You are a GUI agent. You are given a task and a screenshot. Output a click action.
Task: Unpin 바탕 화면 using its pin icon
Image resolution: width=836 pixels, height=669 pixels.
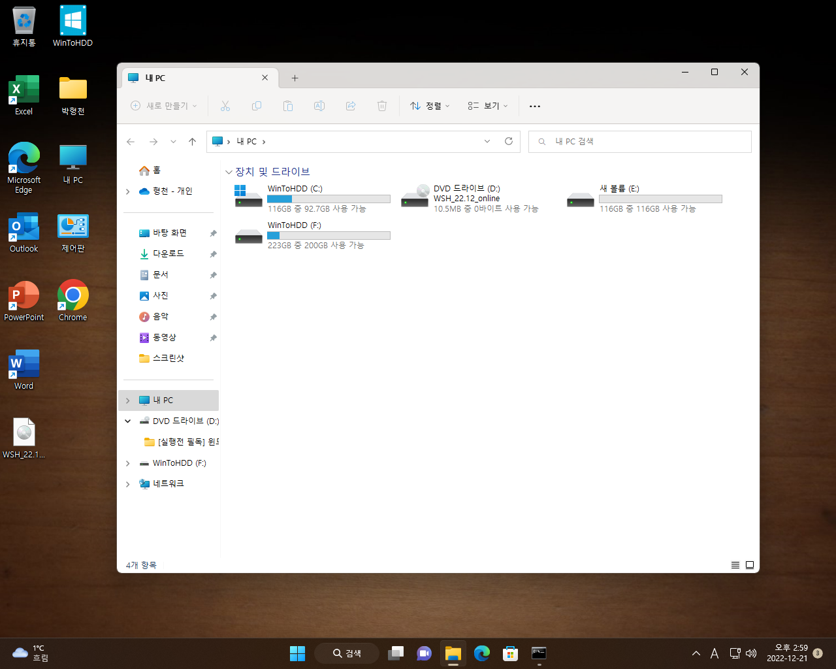(x=213, y=233)
